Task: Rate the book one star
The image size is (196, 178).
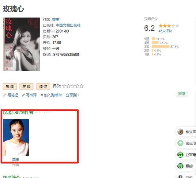Action: pos(64,86)
